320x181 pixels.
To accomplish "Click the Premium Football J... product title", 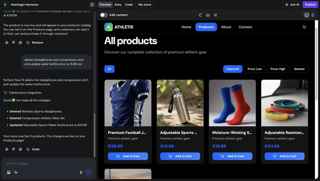I will (x=127, y=133).
